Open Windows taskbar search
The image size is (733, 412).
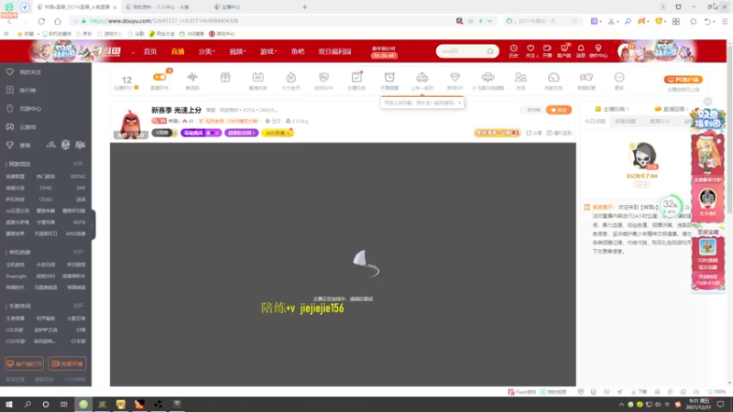click(x=27, y=405)
